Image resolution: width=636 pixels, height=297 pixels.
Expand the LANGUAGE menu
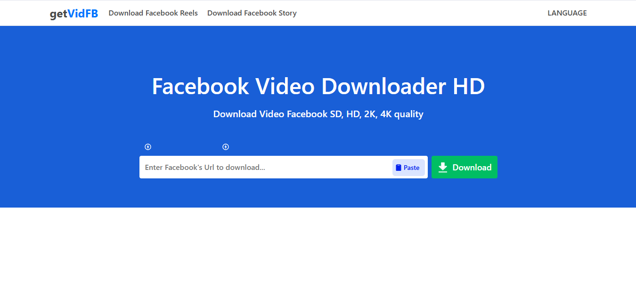coord(567,13)
